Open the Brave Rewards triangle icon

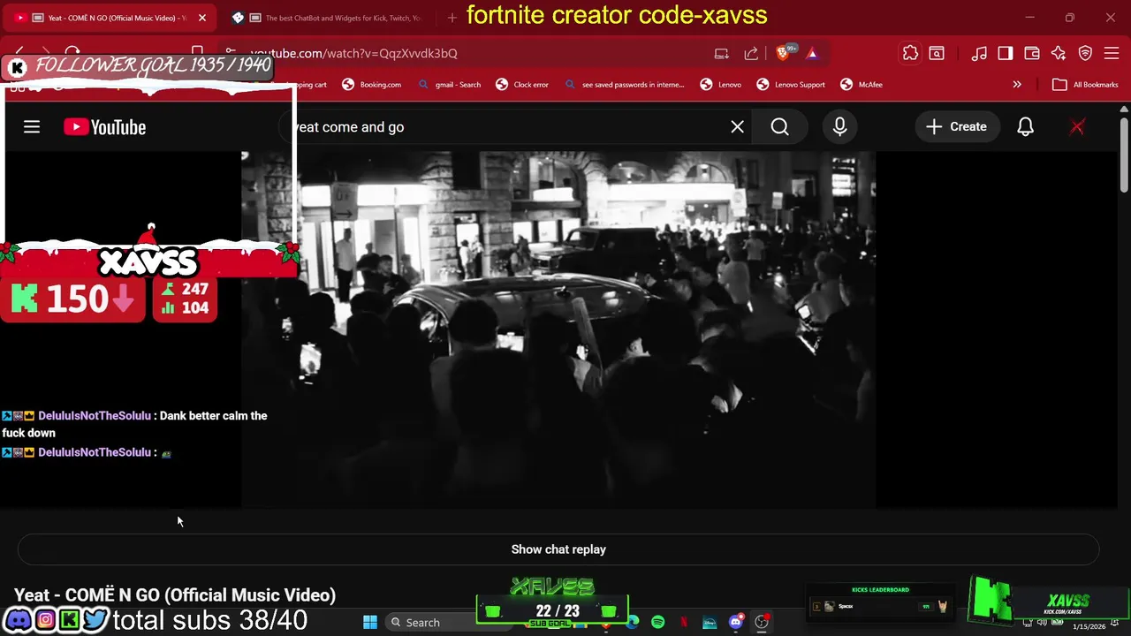812,54
